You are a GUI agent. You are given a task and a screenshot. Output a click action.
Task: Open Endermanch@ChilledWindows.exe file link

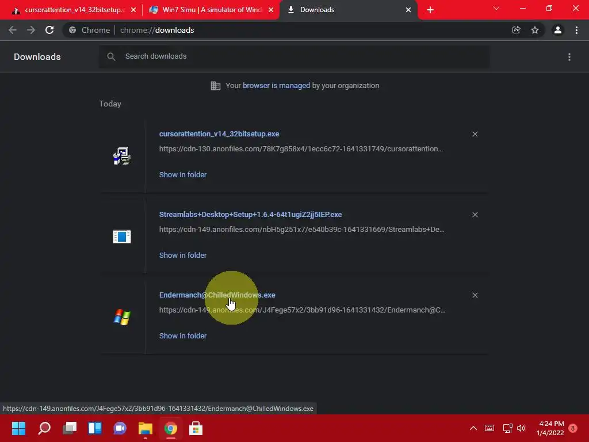(217, 295)
